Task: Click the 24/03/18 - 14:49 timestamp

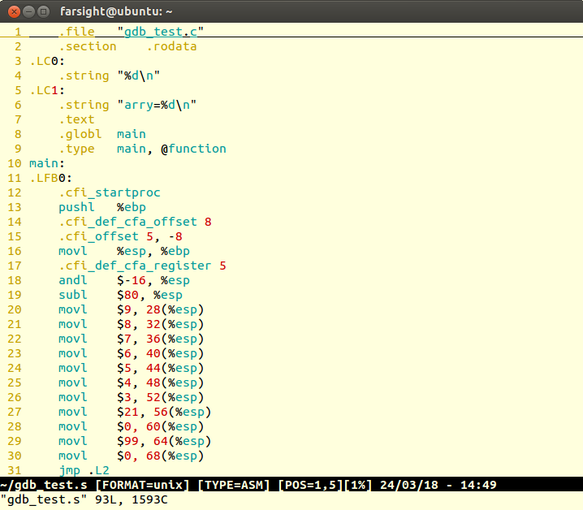Action: pos(438,485)
